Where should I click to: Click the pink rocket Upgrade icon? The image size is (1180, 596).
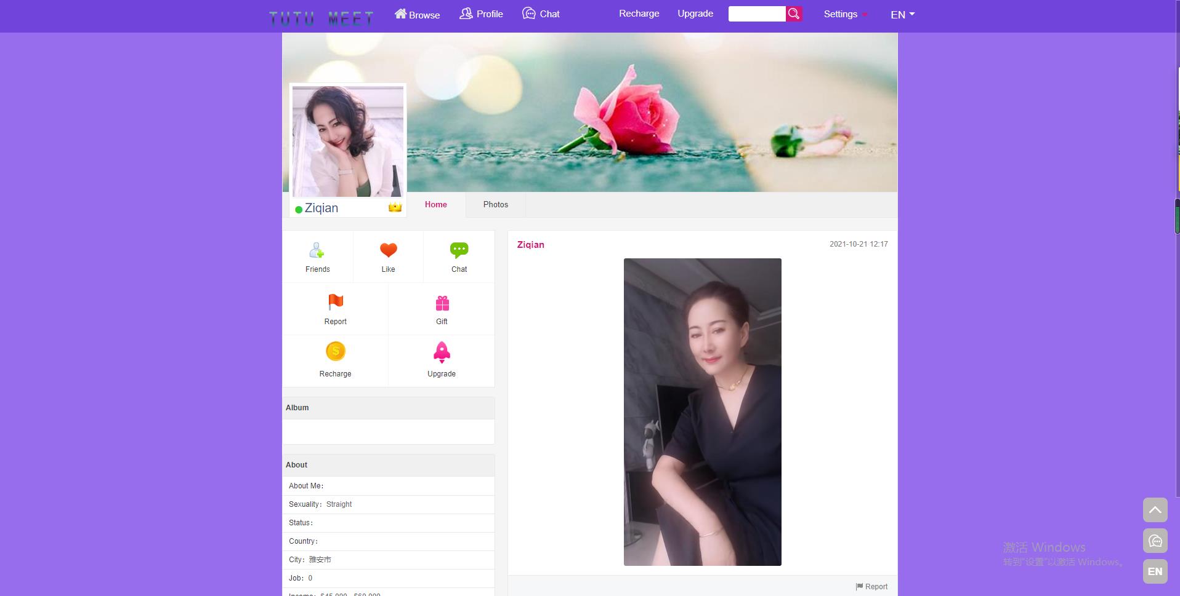(442, 352)
